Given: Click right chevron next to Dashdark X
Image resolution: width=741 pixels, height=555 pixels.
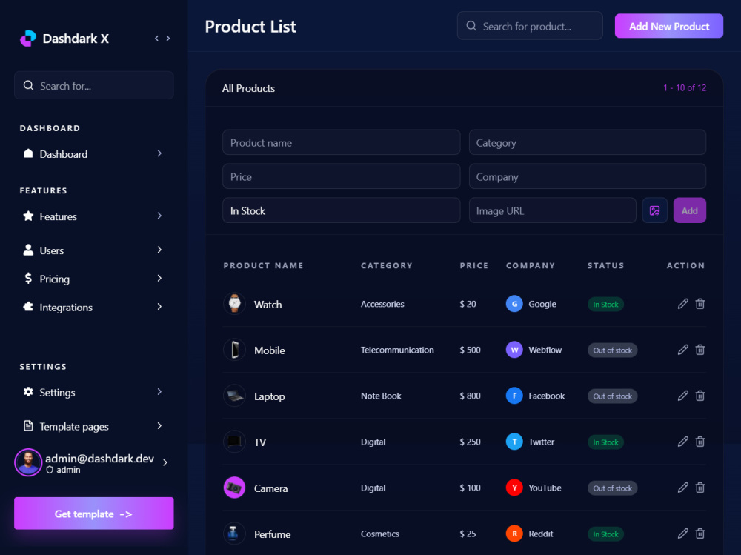Looking at the screenshot, I should tap(168, 39).
